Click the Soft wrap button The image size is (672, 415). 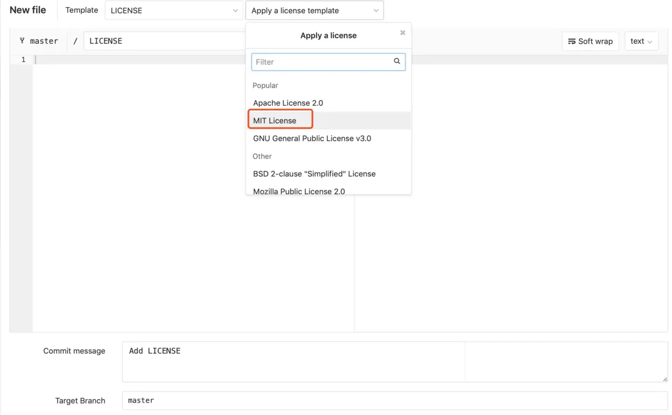(590, 41)
